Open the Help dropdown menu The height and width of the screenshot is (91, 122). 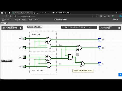pos(37,20)
